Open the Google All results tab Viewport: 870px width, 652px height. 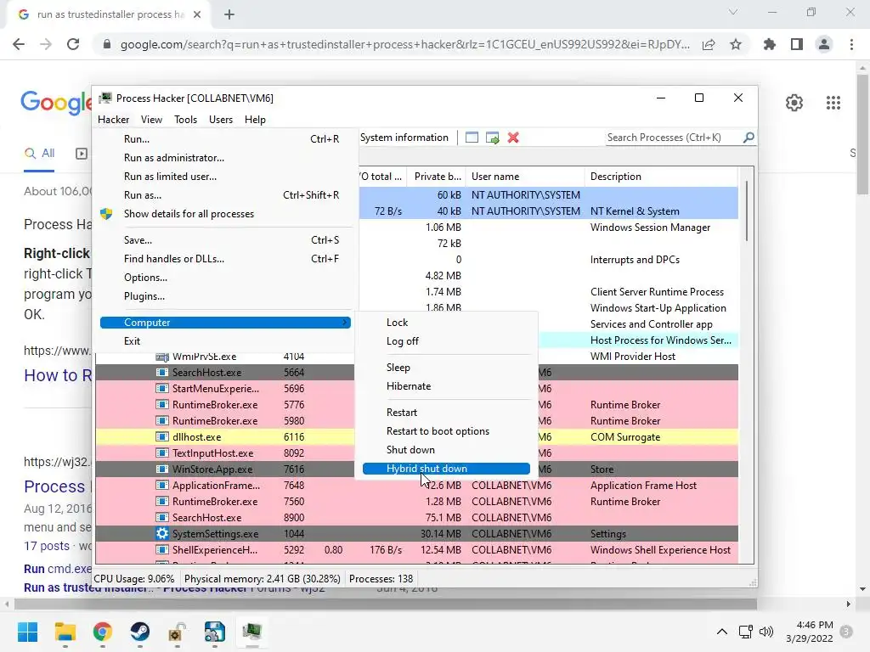[x=39, y=154]
